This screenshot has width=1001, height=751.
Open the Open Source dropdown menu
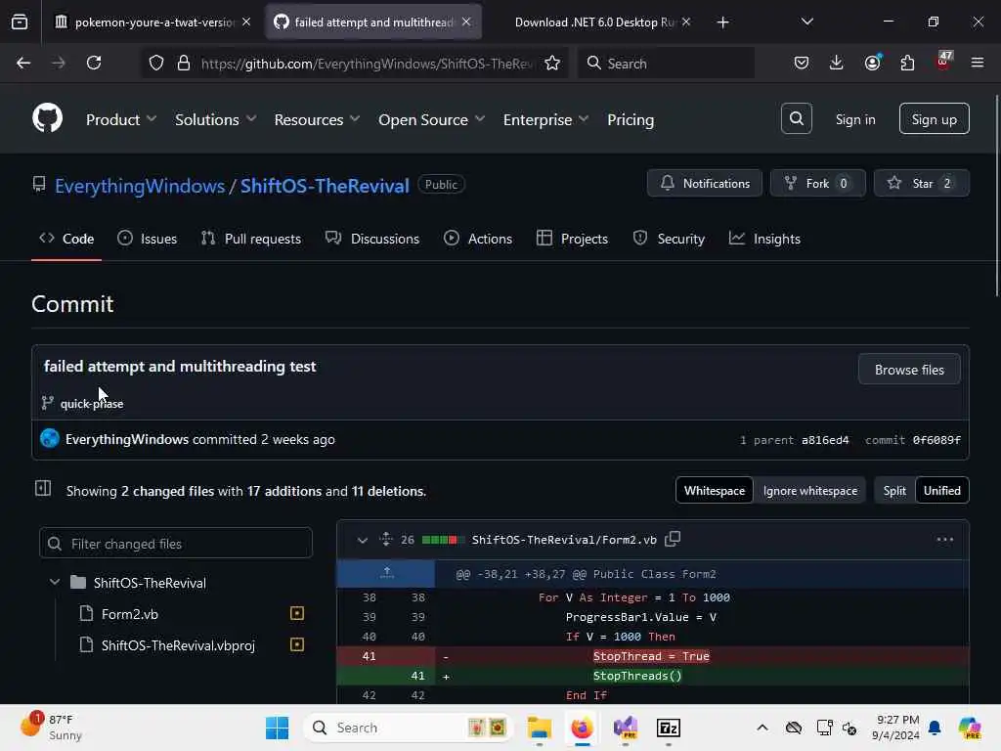click(x=431, y=119)
